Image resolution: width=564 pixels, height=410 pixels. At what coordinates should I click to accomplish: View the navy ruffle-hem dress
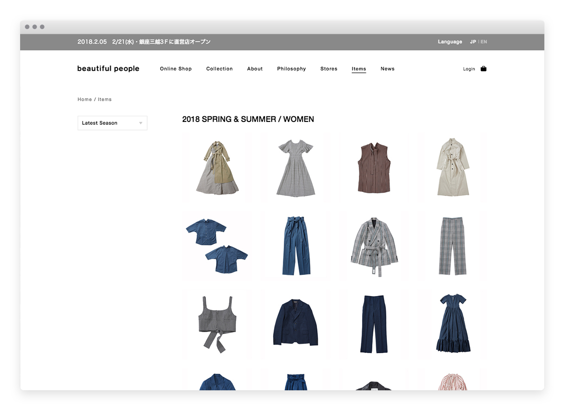tap(453, 323)
